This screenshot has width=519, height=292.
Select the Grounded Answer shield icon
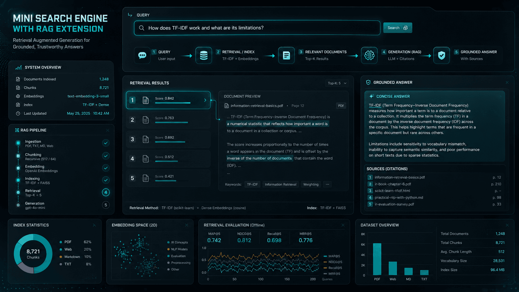click(441, 55)
